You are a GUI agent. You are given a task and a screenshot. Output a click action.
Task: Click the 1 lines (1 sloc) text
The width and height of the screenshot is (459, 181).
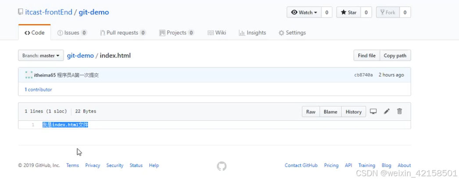[x=46, y=111]
